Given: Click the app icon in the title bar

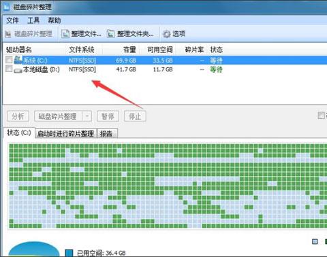Looking at the screenshot, I should (x=7, y=7).
